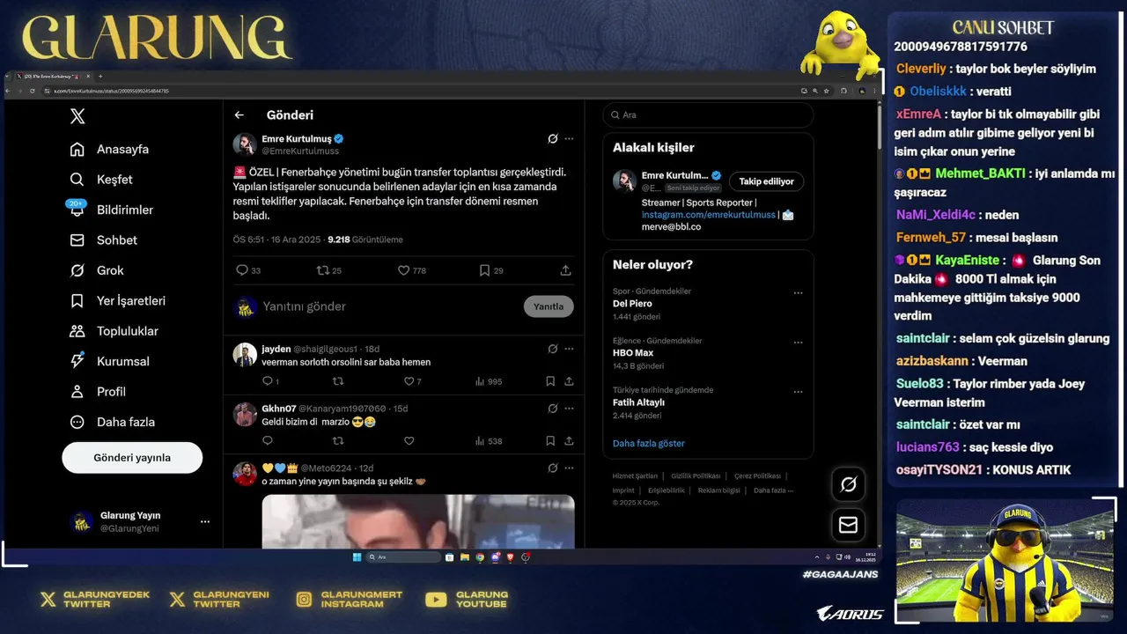Open Grok from the sidebar

[x=97, y=270]
